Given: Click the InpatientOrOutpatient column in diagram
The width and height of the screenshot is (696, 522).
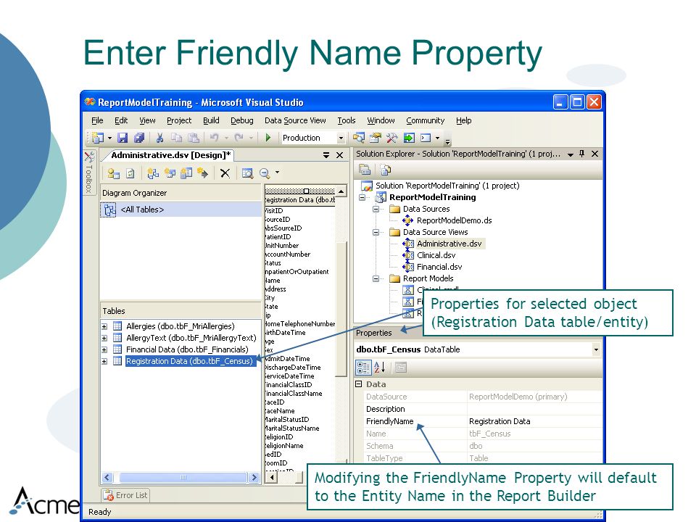Looking at the screenshot, I should coord(297,272).
